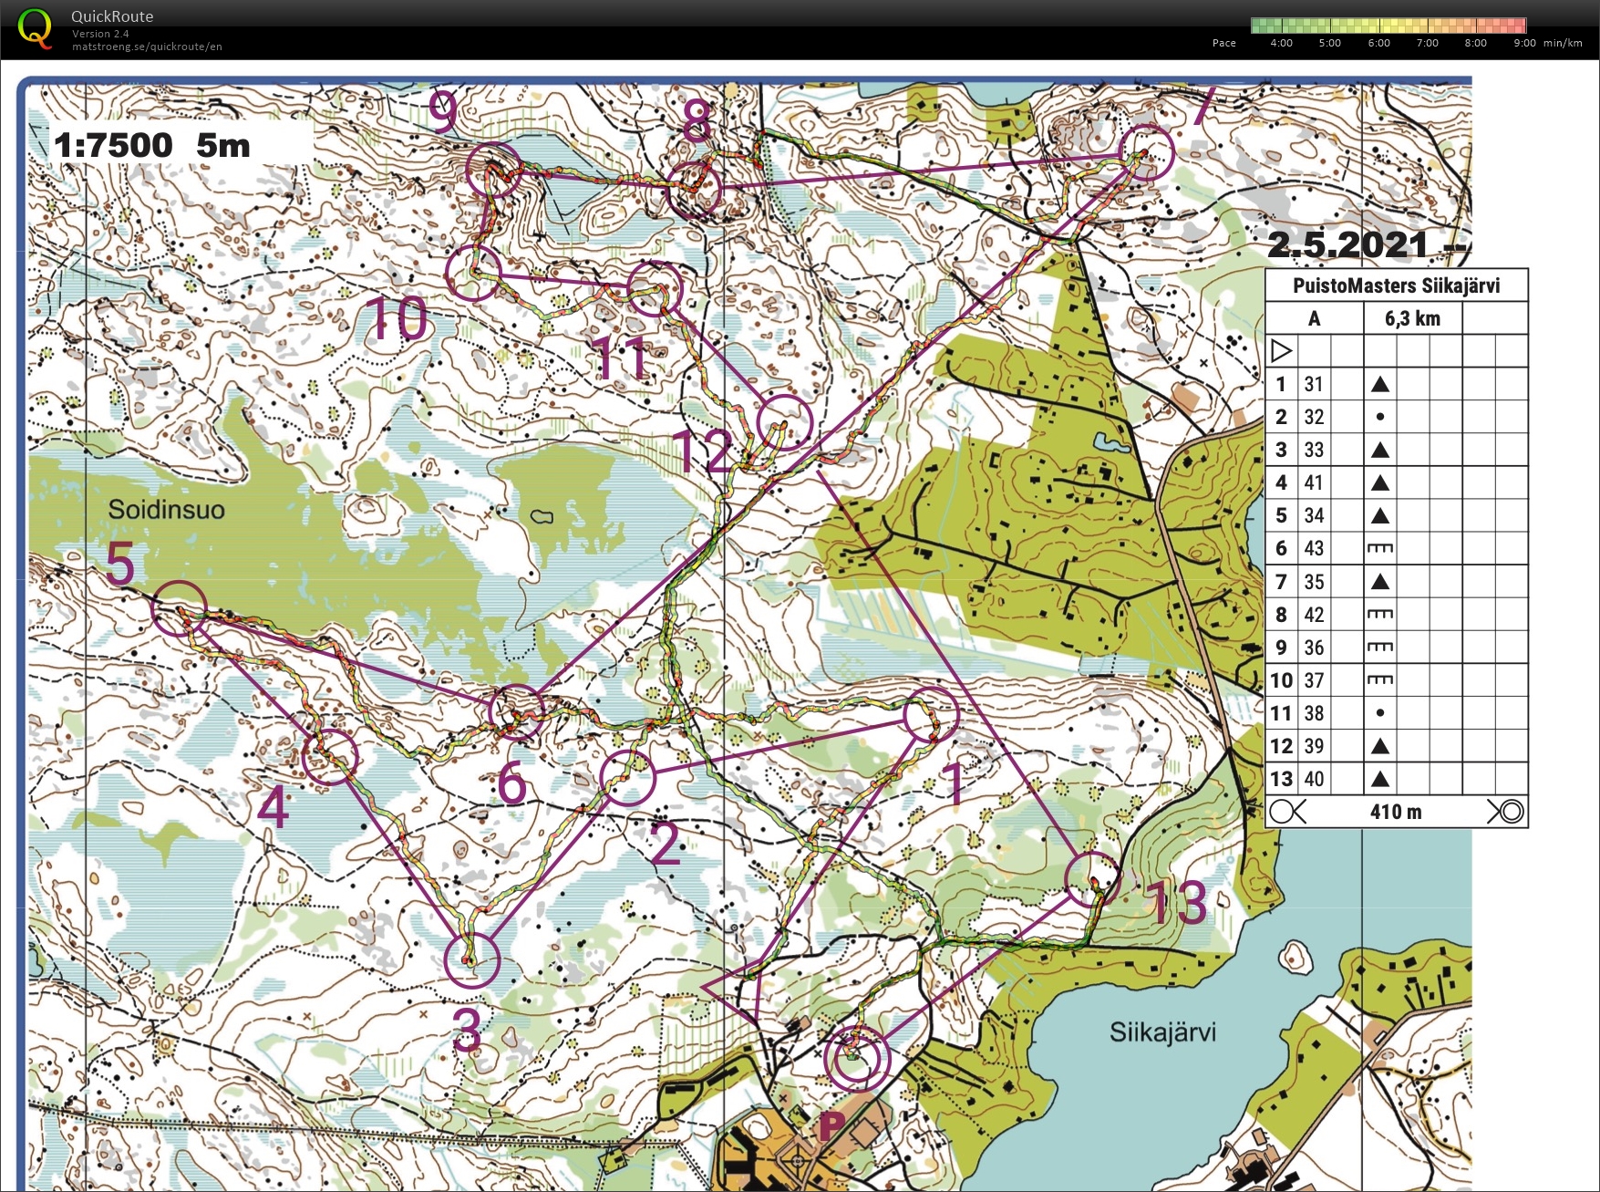This screenshot has width=1600, height=1192.
Task: Click finish symbol in the 410 m row
Action: [x=1505, y=812]
